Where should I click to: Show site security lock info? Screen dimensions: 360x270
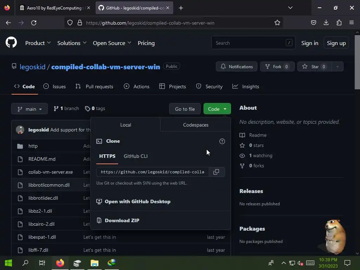(80, 23)
